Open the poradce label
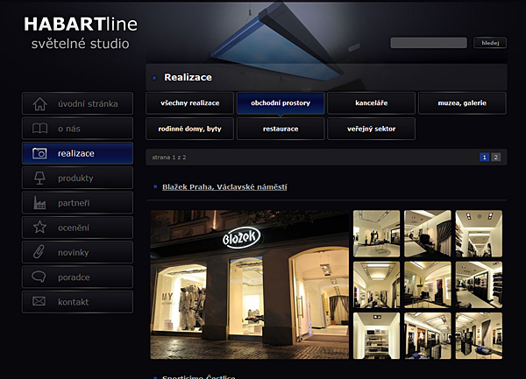Image resolution: width=526 pixels, height=379 pixels. click(x=74, y=277)
